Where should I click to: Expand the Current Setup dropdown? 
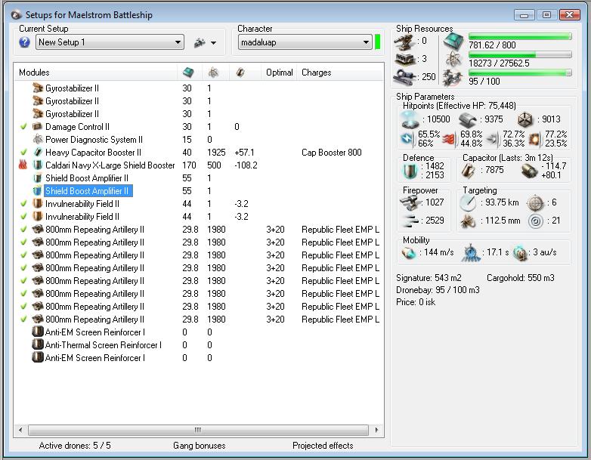[x=178, y=42]
